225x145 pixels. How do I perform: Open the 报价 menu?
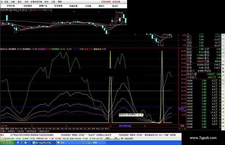point(20,2)
